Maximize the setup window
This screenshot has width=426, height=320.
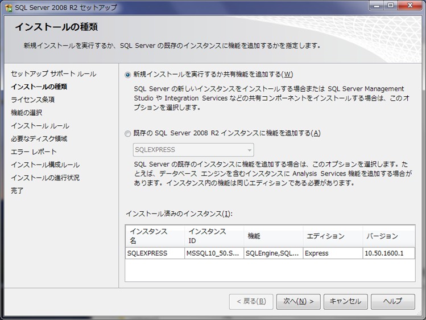[390, 6]
